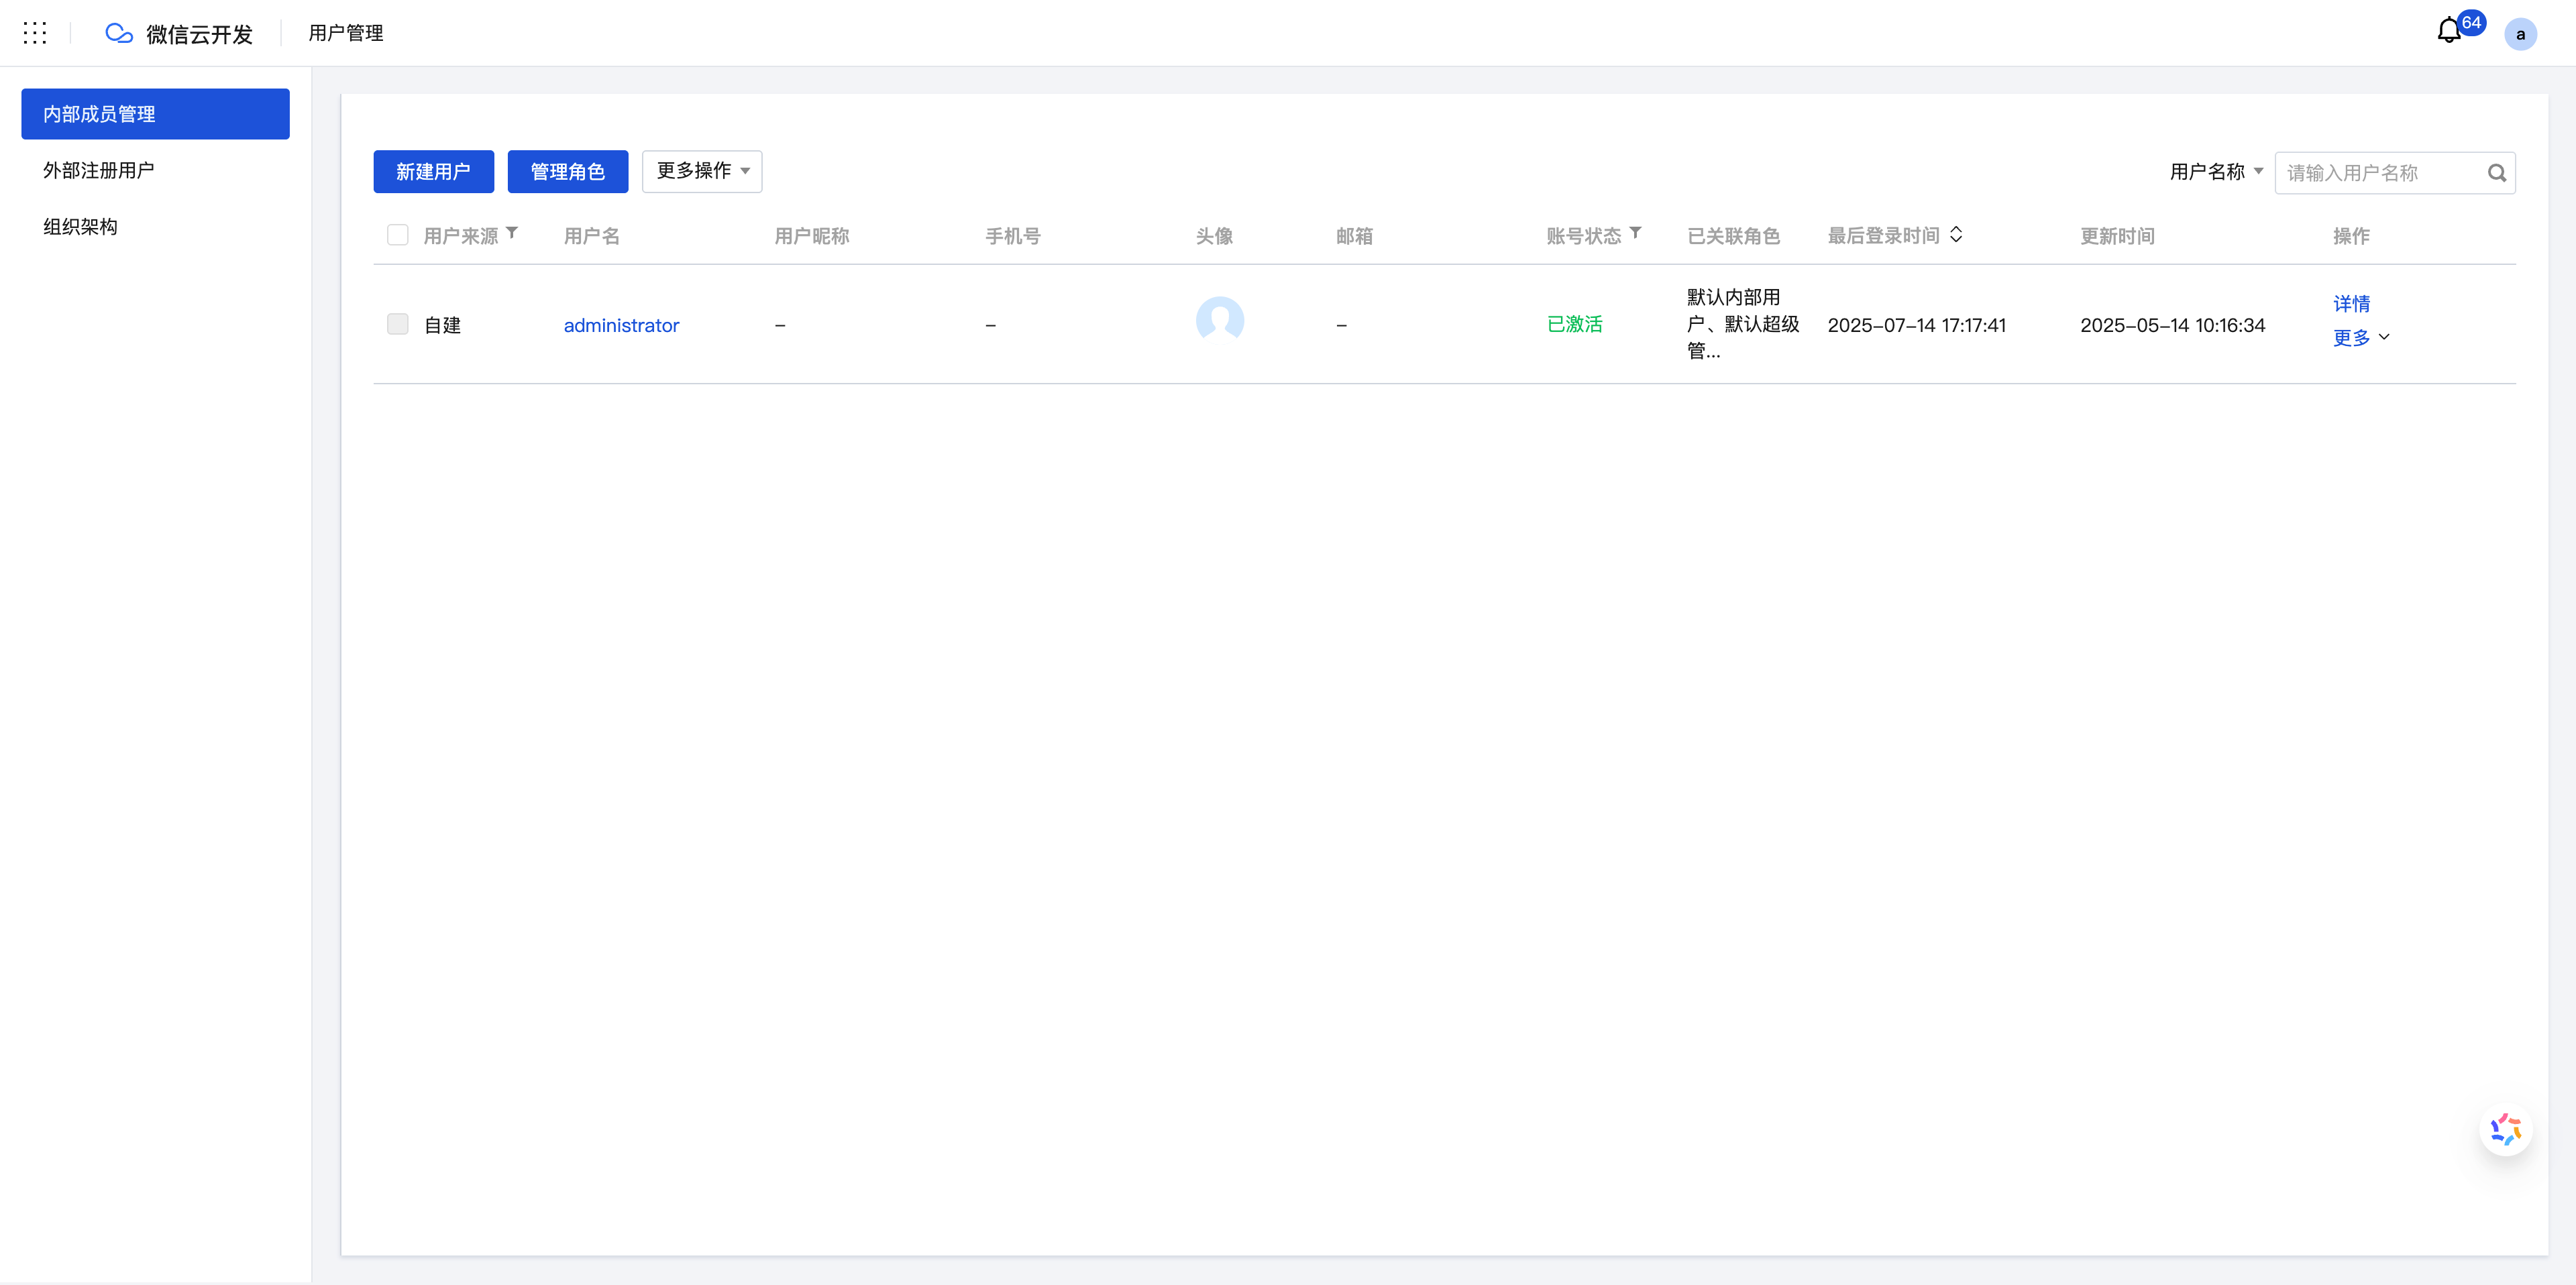Click the 用户管理 header text
2576x1285 pixels.
pyautogui.click(x=345, y=33)
